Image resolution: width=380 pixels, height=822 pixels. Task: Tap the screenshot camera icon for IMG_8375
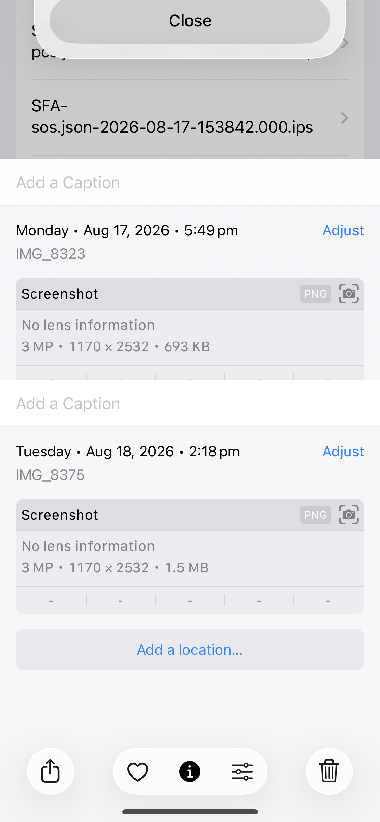pyautogui.click(x=349, y=515)
